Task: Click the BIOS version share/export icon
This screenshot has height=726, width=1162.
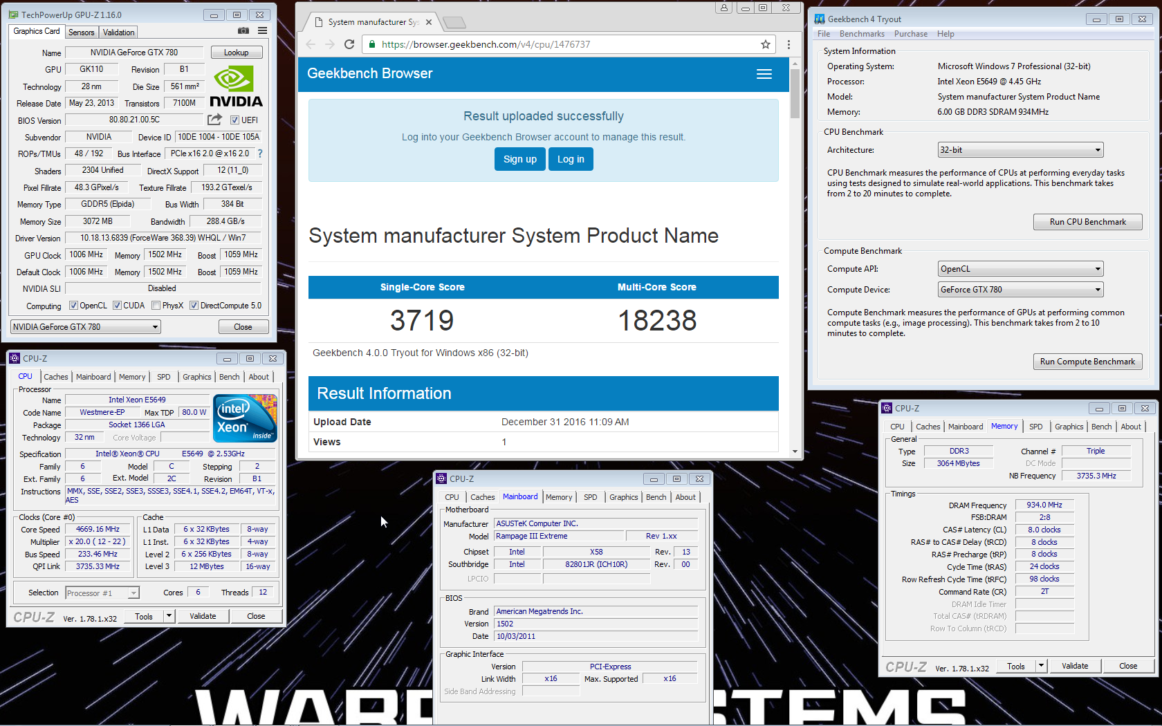Action: coord(215,120)
